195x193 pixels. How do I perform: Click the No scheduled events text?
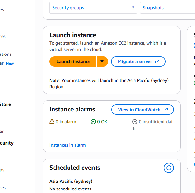70,189
